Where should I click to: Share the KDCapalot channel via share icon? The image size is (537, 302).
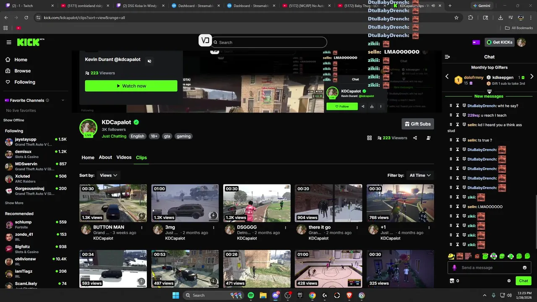coord(415,138)
